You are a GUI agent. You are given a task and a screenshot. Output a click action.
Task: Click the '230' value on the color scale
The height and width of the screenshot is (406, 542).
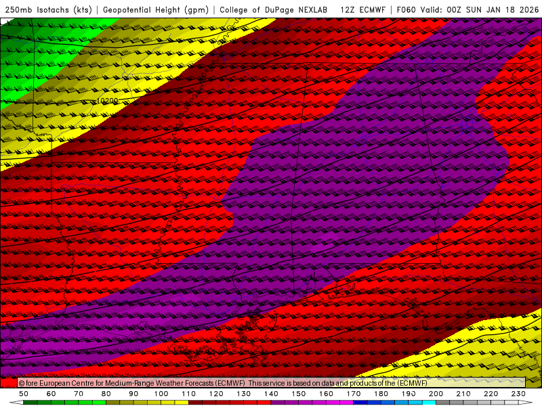pos(518,394)
